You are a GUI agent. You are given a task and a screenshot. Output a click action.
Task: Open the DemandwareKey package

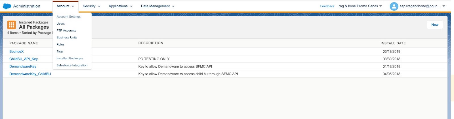coord(23,66)
